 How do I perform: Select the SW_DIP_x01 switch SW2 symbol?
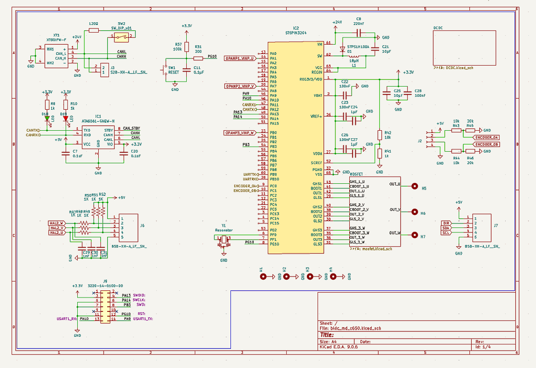(x=121, y=38)
